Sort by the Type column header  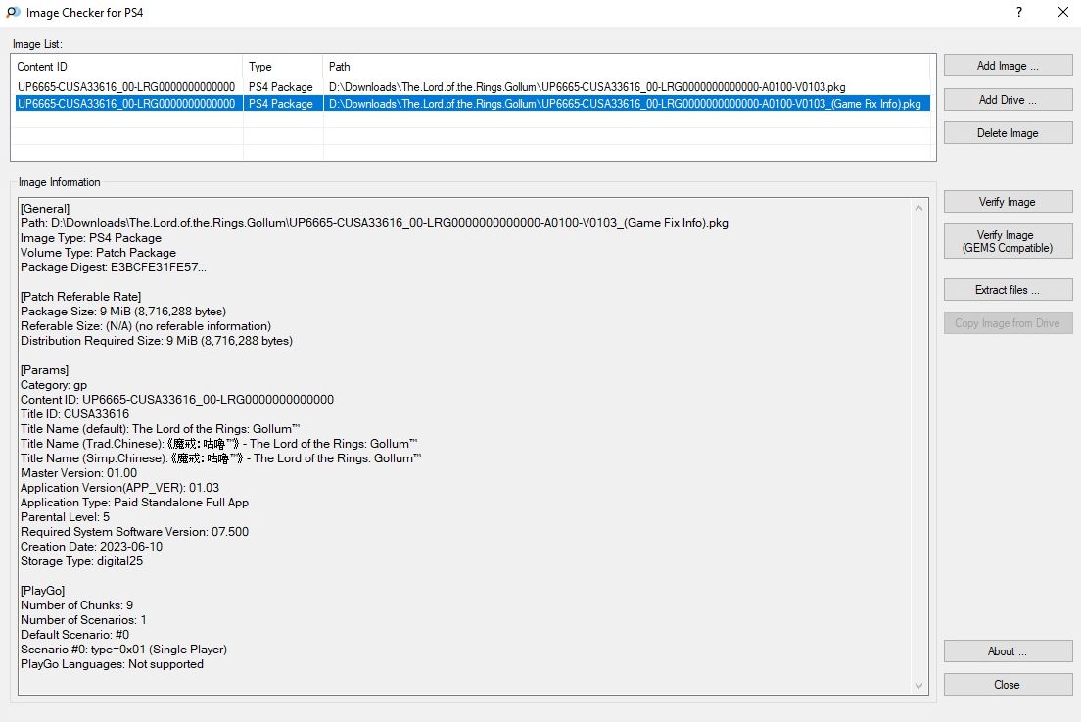pyautogui.click(x=283, y=67)
